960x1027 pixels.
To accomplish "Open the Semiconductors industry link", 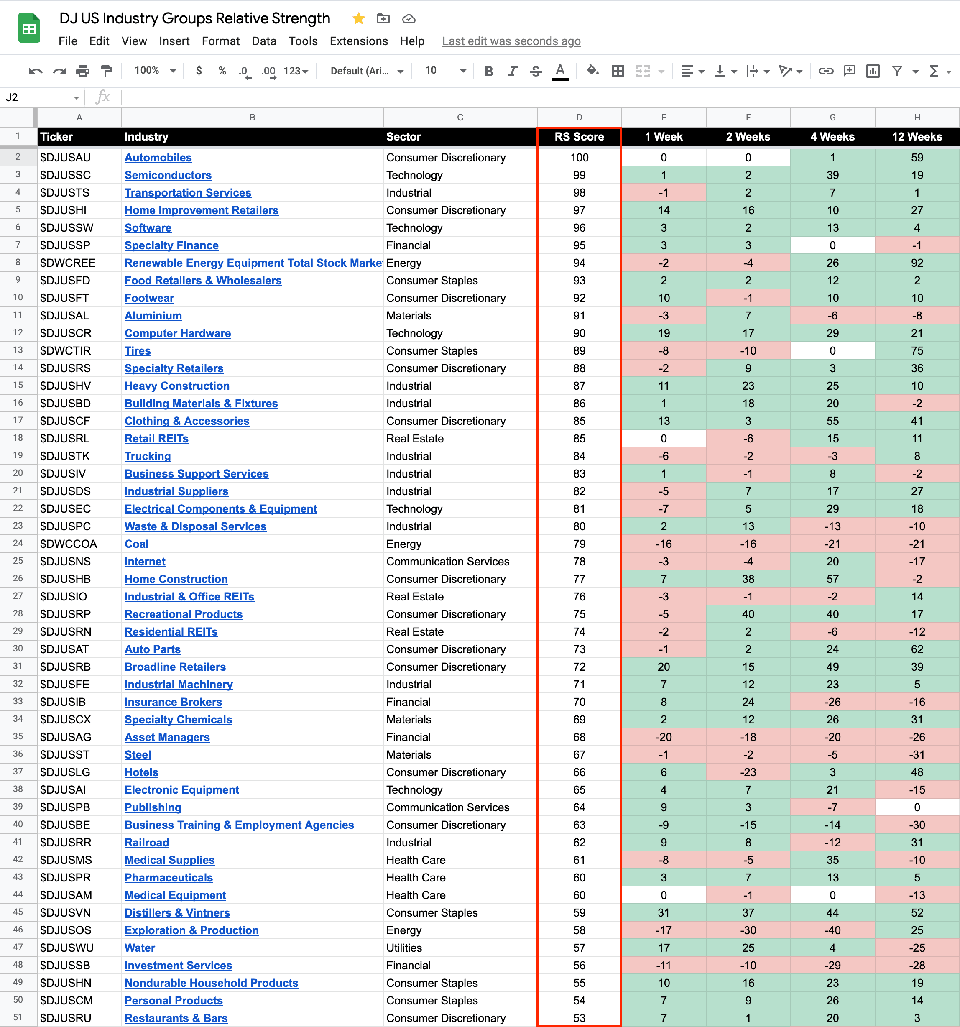I will point(168,175).
